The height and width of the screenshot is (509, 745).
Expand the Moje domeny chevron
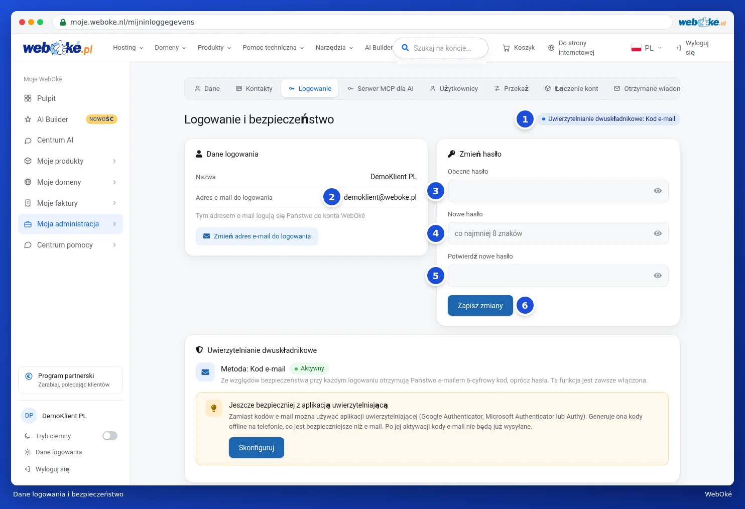click(x=114, y=182)
